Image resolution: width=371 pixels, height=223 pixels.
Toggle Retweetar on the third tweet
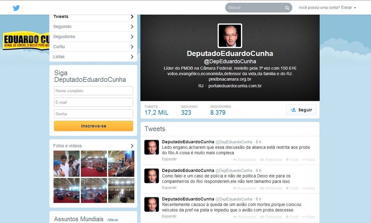(x=262, y=217)
